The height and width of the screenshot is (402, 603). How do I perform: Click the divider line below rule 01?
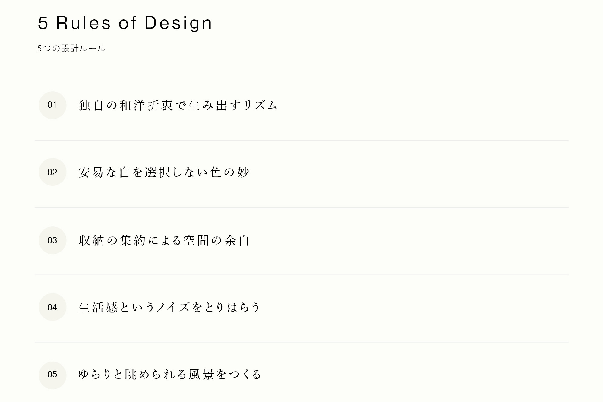[x=301, y=140]
